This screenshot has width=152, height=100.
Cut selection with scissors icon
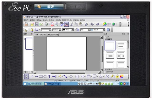[72, 24]
